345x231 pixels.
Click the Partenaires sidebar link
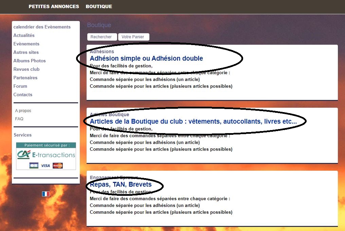[x=25, y=78]
